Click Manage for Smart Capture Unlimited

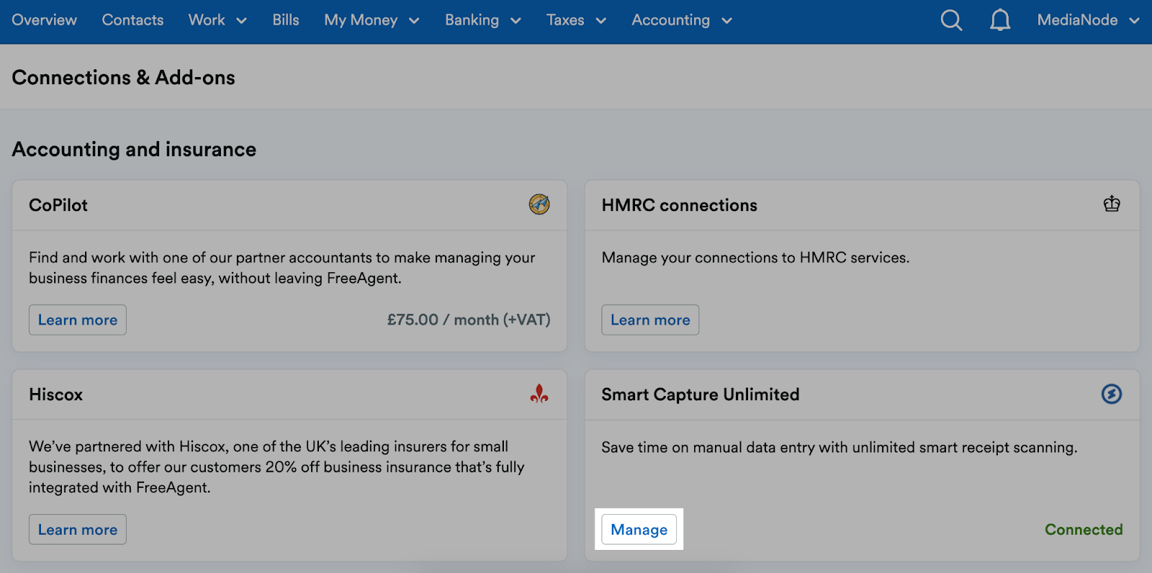pyautogui.click(x=639, y=529)
